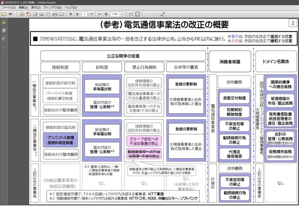The width and height of the screenshot is (299, 206).
Task: Click the security lock icon in sidebar
Action: point(4,22)
